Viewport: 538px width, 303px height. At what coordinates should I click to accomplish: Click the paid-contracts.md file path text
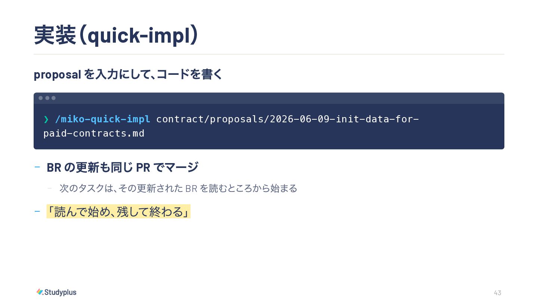point(94,134)
